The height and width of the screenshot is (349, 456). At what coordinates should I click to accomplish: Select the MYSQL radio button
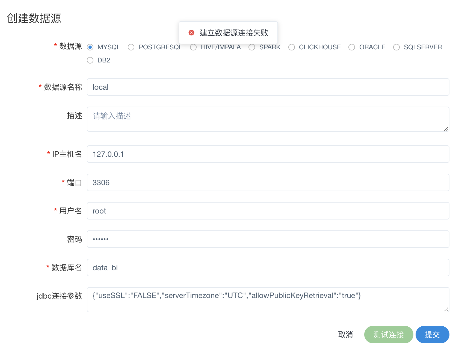coord(90,47)
